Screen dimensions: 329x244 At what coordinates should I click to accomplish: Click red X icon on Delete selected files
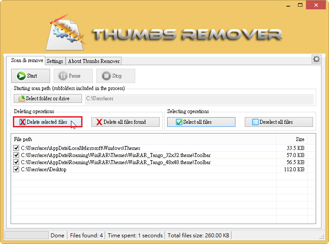22,122
